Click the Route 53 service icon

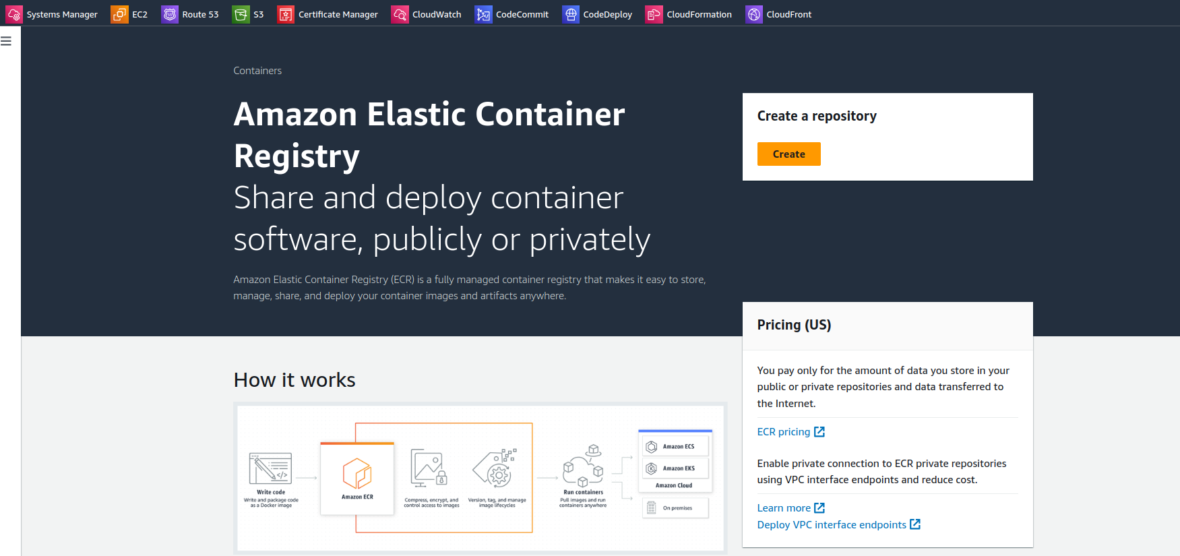pos(170,14)
